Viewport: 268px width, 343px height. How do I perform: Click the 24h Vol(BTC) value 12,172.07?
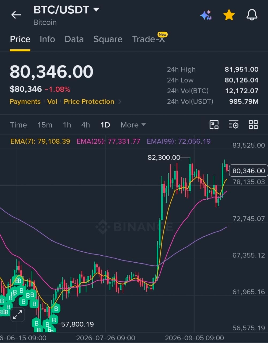242,91
